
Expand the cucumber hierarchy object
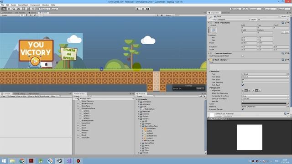(x=78, y=123)
